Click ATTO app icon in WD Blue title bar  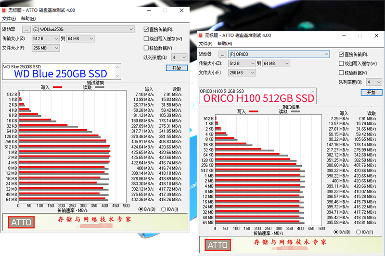[4, 10]
